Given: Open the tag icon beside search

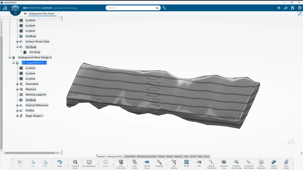Looking at the screenshot, I should (164, 8).
